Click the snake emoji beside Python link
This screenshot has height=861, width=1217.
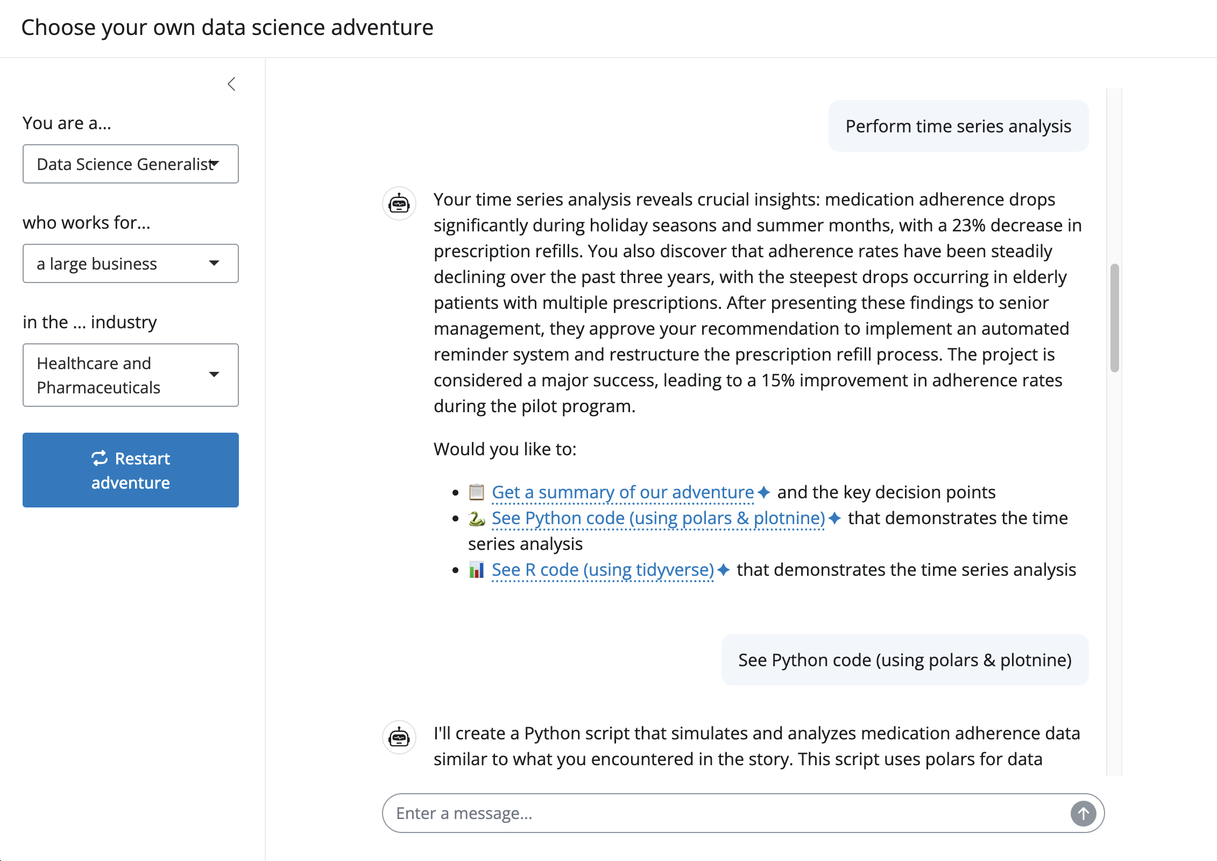click(477, 518)
